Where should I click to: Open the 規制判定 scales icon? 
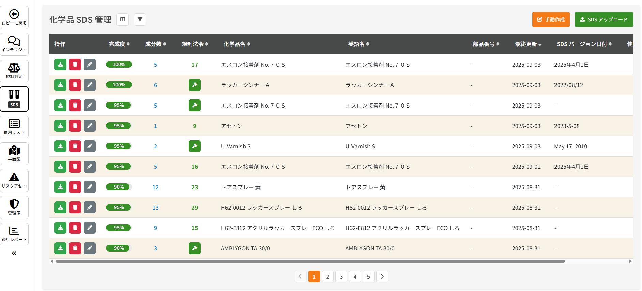tap(14, 68)
